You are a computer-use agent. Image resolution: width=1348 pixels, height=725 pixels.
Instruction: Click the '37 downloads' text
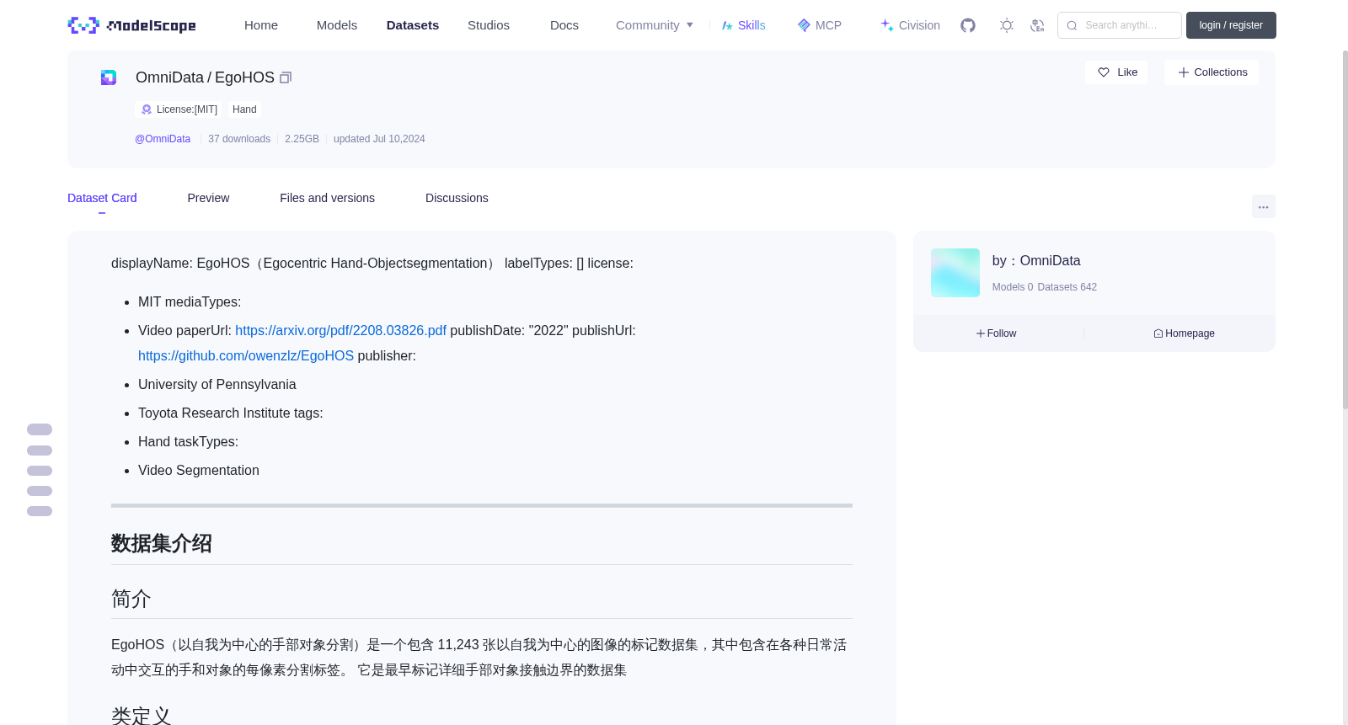[239, 139]
